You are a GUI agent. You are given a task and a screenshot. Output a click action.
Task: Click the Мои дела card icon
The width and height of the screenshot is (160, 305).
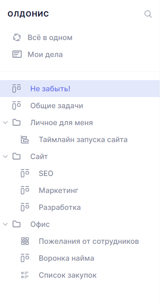[17, 54]
